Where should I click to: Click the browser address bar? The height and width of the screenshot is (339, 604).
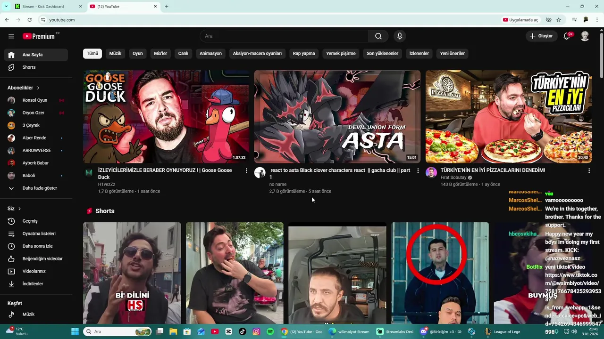(269, 20)
